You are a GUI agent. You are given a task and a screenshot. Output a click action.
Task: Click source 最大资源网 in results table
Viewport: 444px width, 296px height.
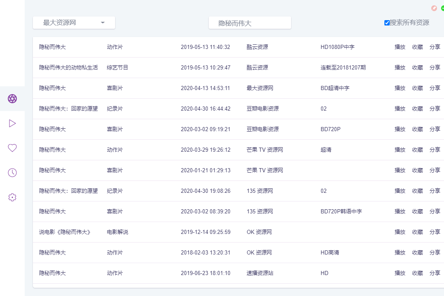point(260,88)
